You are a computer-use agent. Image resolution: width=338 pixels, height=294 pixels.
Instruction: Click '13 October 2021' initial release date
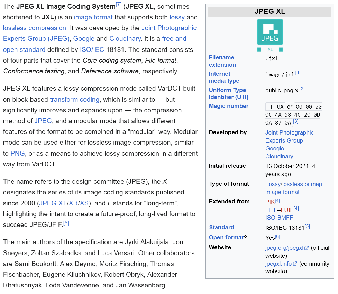[x=288, y=166]
